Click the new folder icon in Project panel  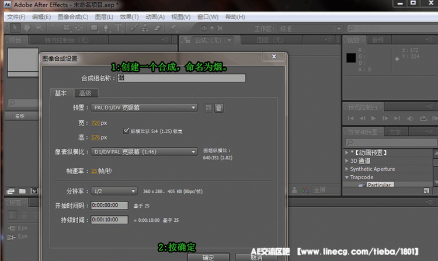(x=22, y=191)
